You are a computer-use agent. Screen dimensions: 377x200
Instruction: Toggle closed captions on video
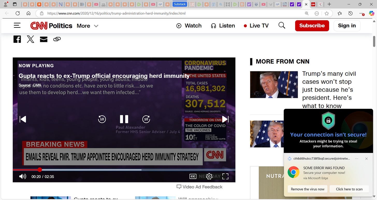(193, 176)
